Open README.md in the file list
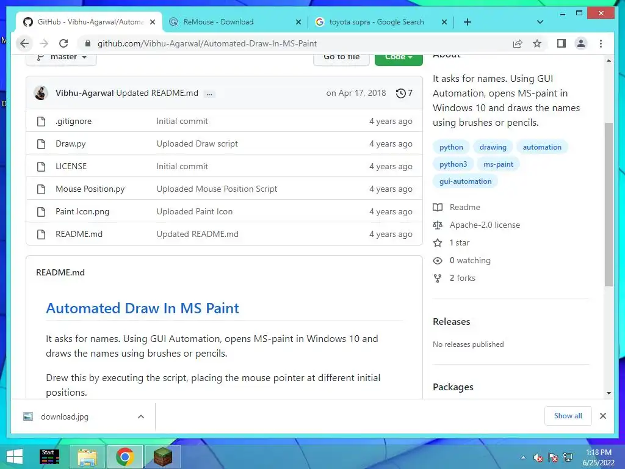This screenshot has height=469, width=625. coord(79,234)
